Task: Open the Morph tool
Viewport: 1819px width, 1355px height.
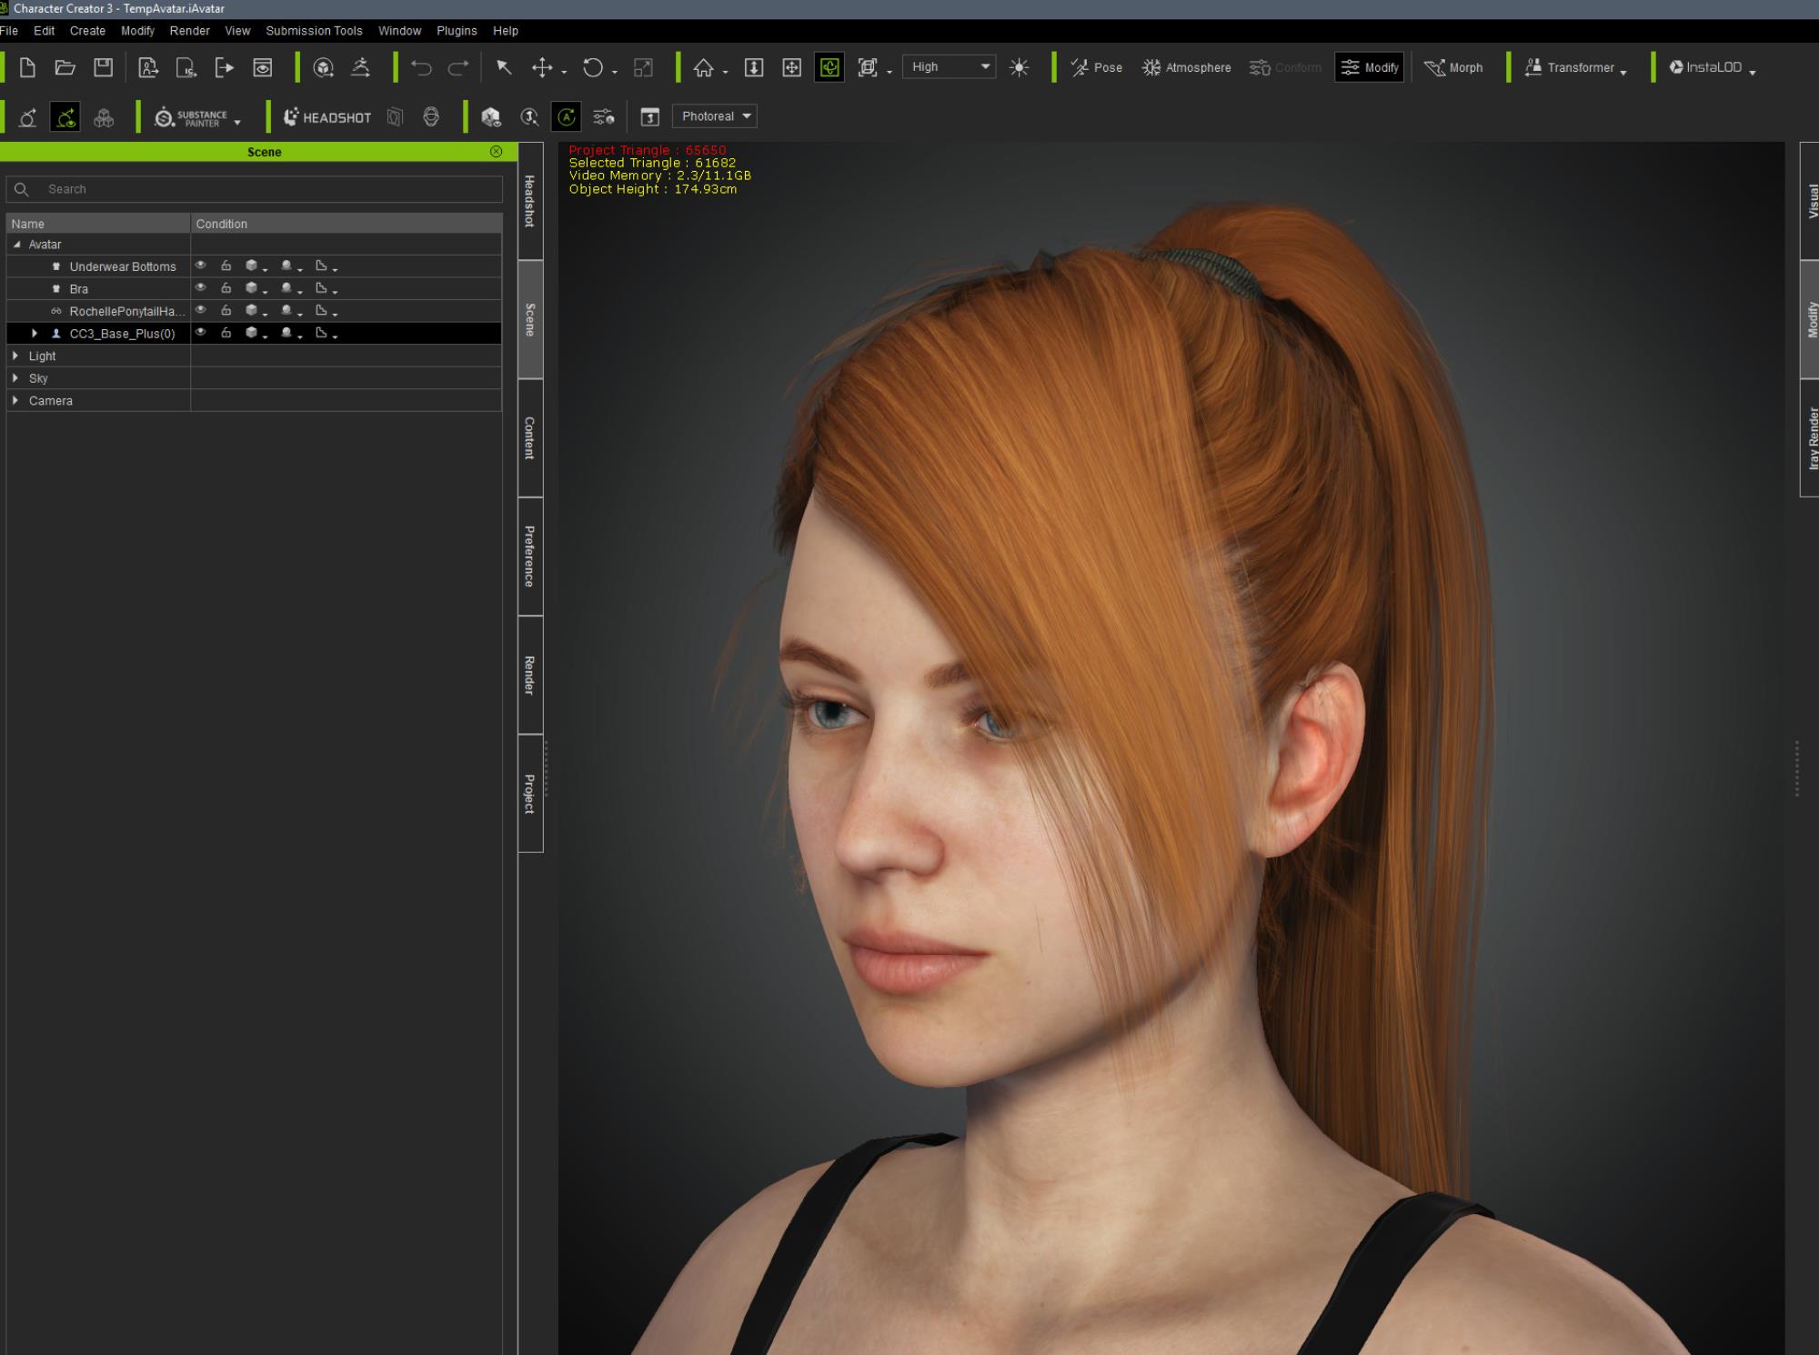Action: point(1453,67)
